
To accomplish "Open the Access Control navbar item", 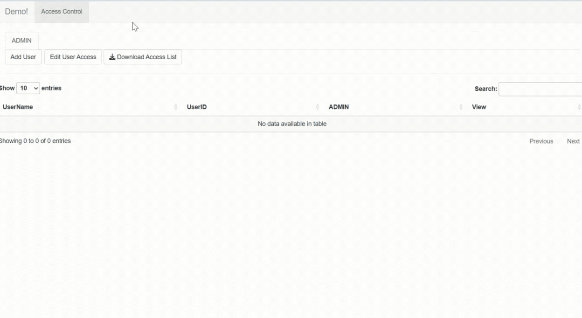I will click(x=62, y=12).
